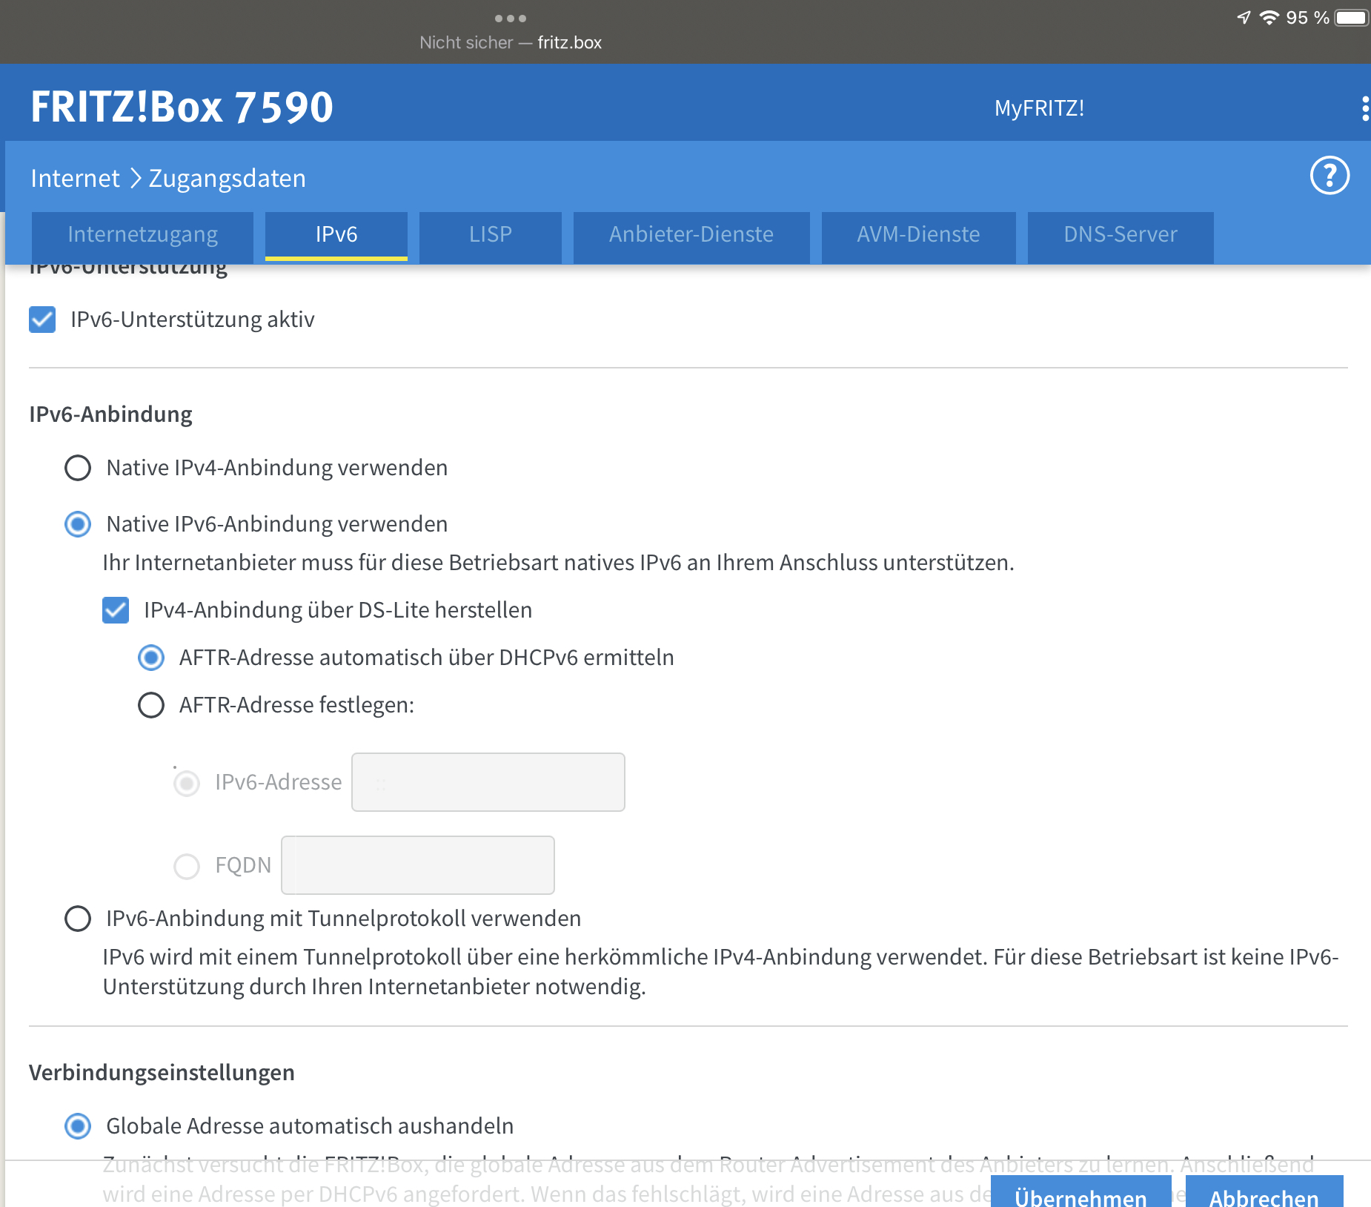Focus the FQDN input field
Image resolution: width=1371 pixels, height=1207 pixels.
pyautogui.click(x=418, y=865)
